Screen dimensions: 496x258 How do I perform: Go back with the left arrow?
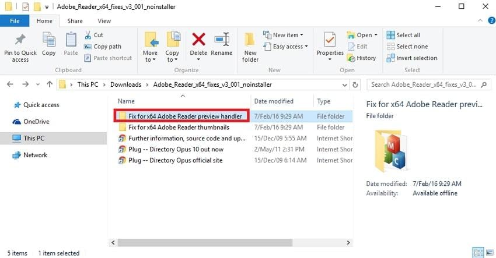pos(10,84)
